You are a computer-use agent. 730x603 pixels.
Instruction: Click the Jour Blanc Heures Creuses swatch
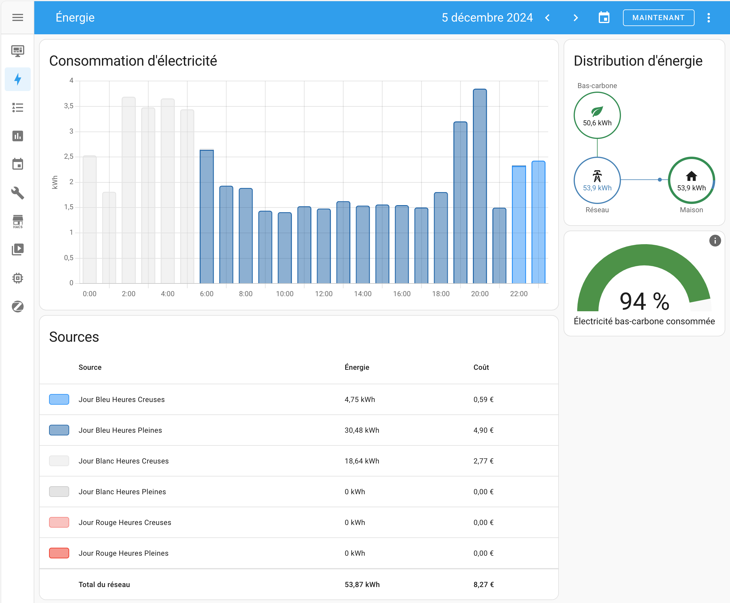coord(59,461)
